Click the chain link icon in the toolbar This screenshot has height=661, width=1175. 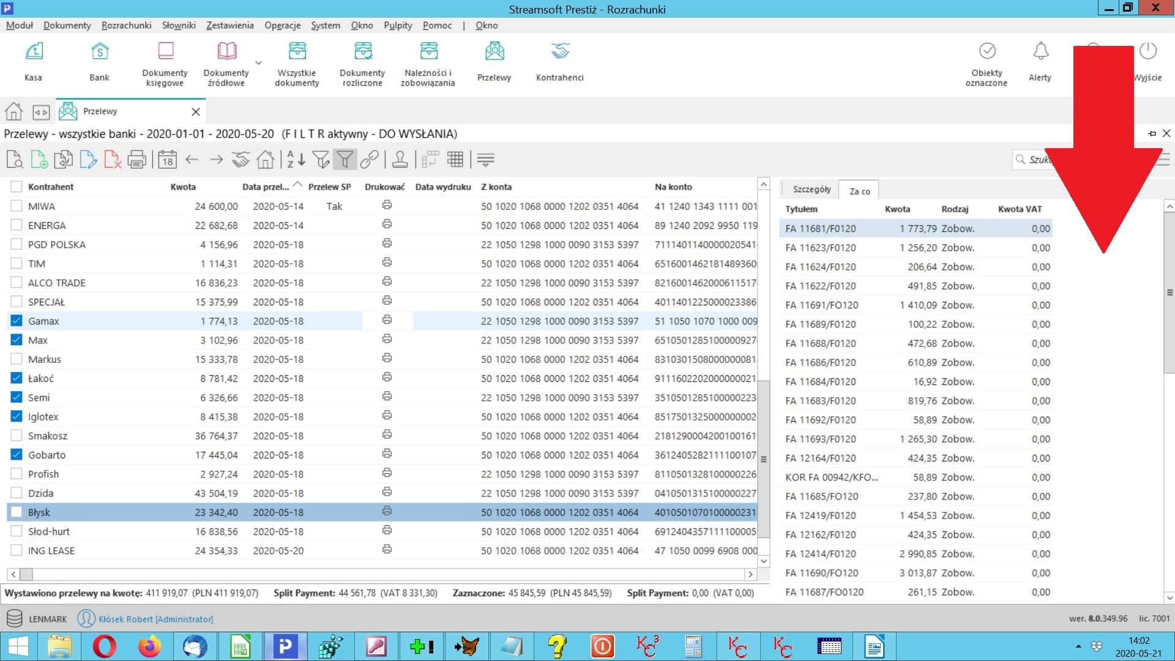click(369, 160)
